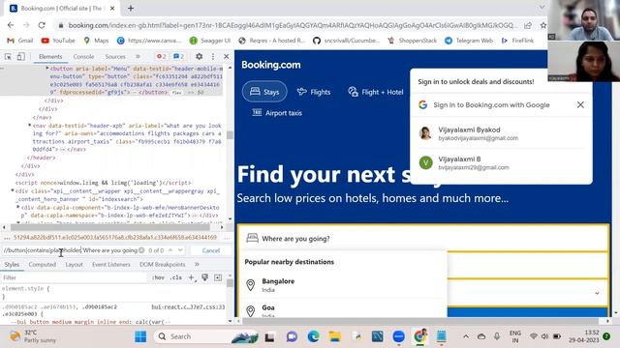
Task: Open bui-react css source link
Action: (x=188, y=306)
